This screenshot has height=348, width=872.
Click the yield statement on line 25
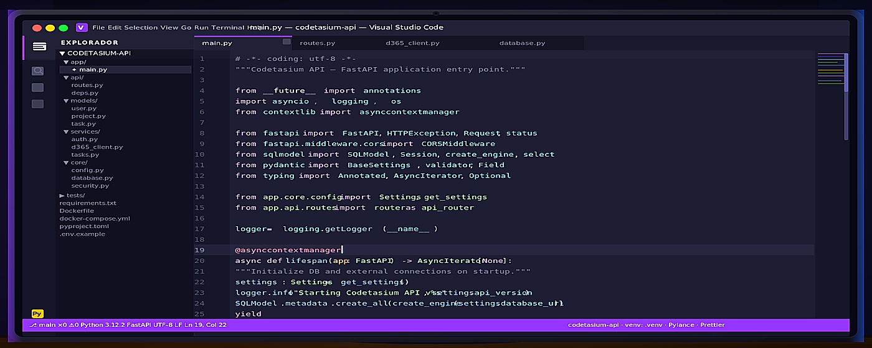point(248,314)
